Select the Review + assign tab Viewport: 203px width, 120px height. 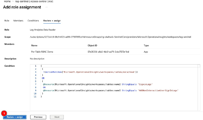(x=52, y=21)
